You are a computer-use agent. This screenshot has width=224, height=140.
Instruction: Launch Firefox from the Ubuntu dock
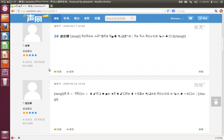pos(5,27)
